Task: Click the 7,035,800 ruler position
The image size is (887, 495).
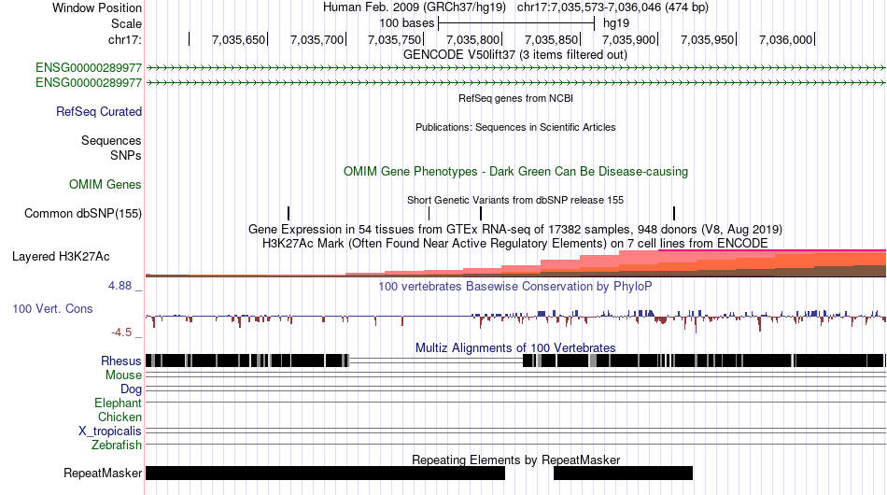Action: 473,39
